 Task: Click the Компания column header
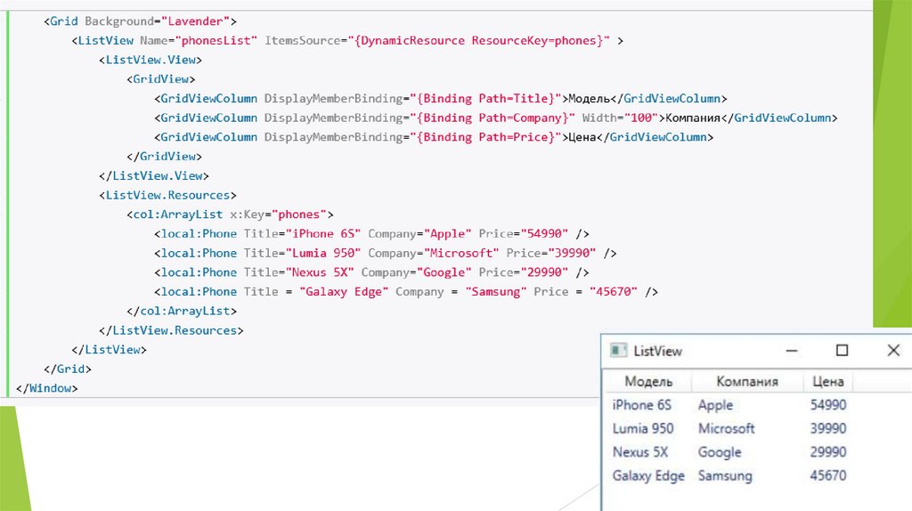pos(746,382)
